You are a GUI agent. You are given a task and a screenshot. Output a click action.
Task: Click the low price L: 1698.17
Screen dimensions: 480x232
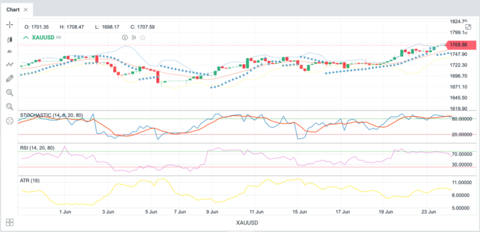[x=107, y=27]
